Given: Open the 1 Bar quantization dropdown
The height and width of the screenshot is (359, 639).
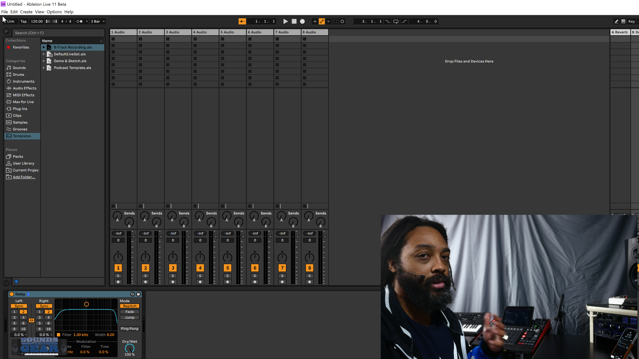Looking at the screenshot, I should point(98,21).
